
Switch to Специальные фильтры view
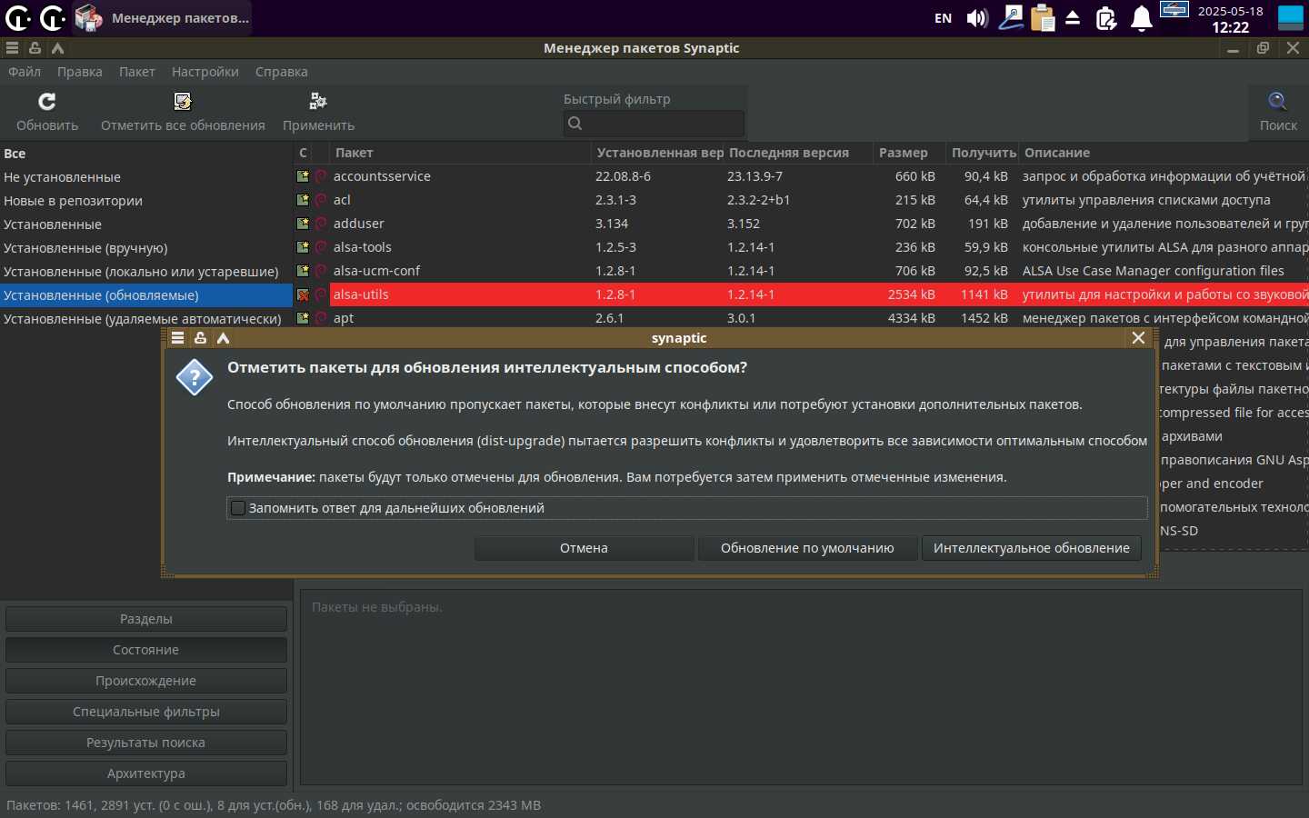pyautogui.click(x=146, y=712)
